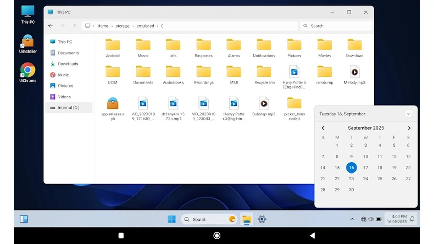The image size is (434, 244).
Task: Open the .picker_transcoded folder
Action: (294, 109)
